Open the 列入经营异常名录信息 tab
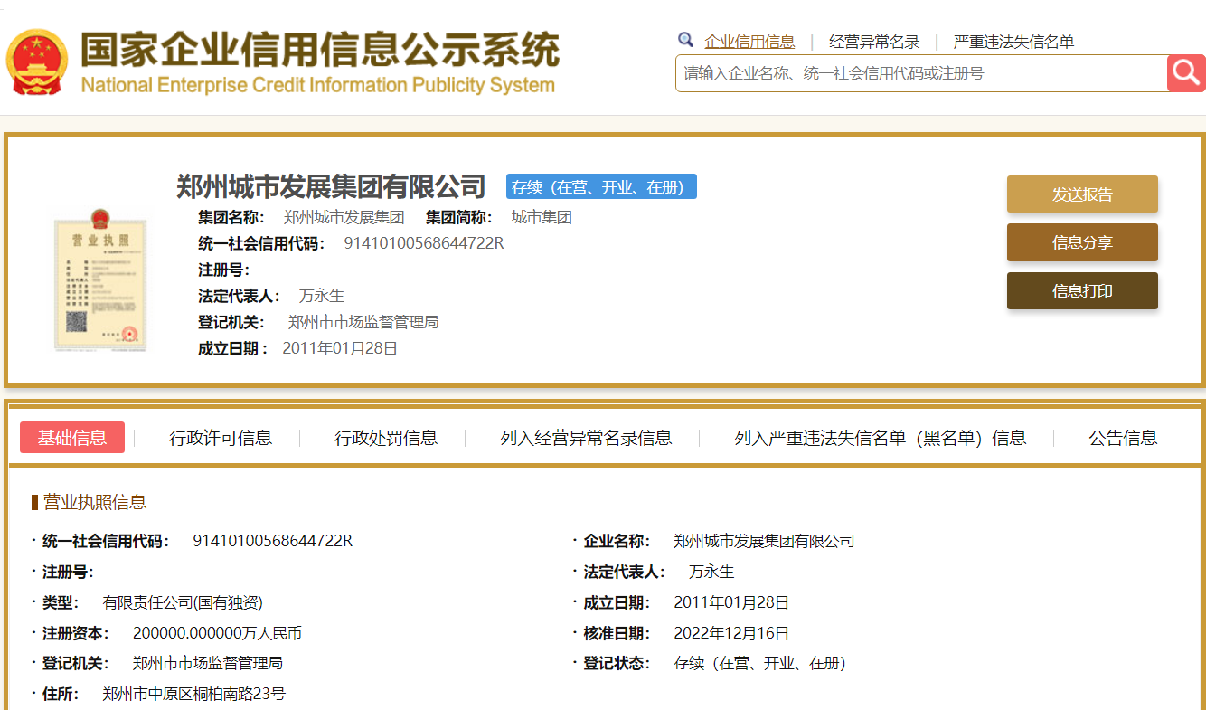This screenshot has height=710, width=1206. click(x=586, y=438)
